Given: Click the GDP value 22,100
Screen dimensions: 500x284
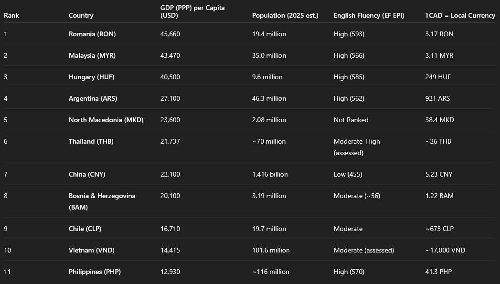Looking at the screenshot, I should coord(170,174).
